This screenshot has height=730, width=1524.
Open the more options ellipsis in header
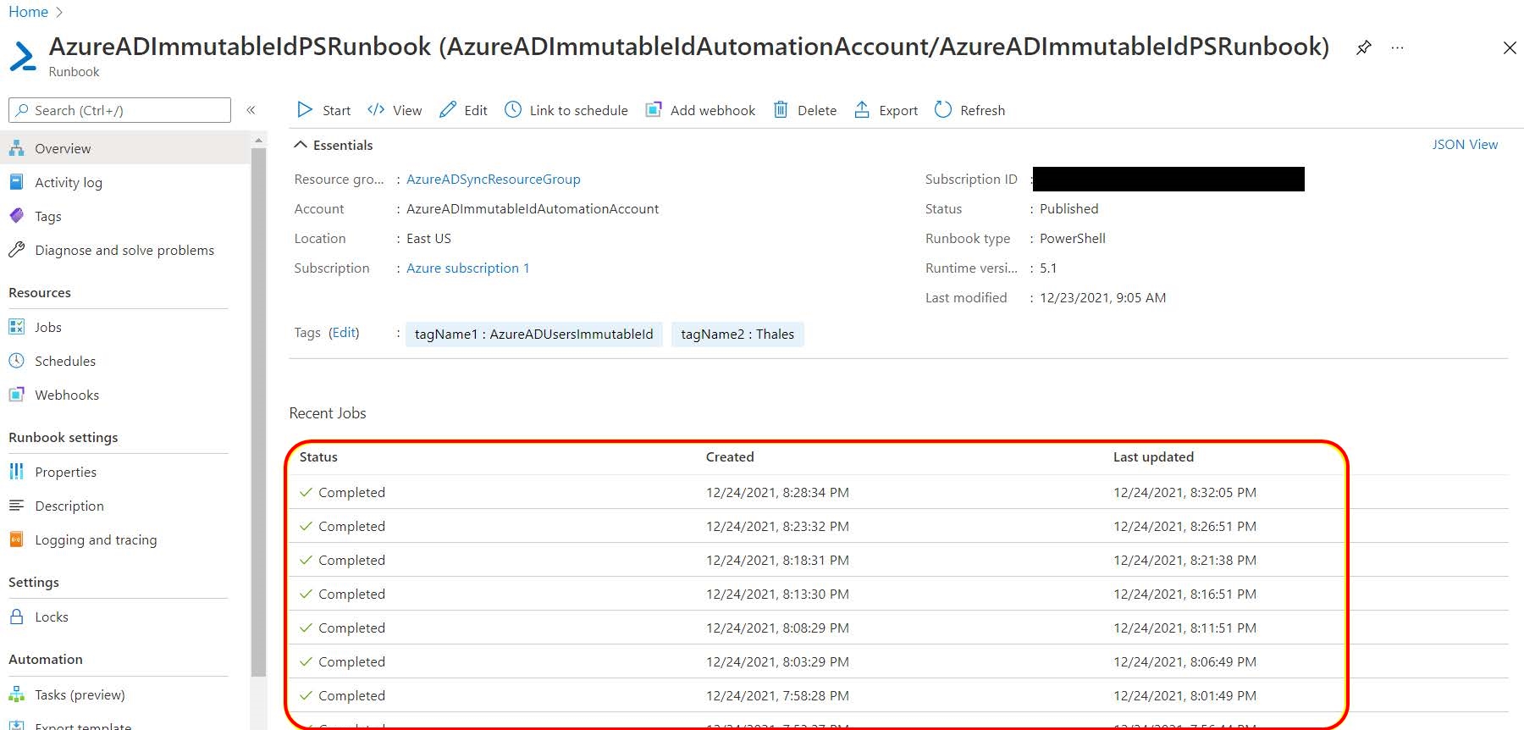pos(1397,48)
